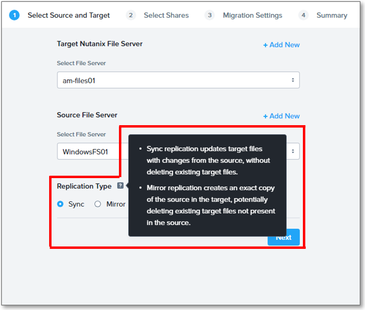
Task: Add new Target Nutanix File Server
Action: 281,45
